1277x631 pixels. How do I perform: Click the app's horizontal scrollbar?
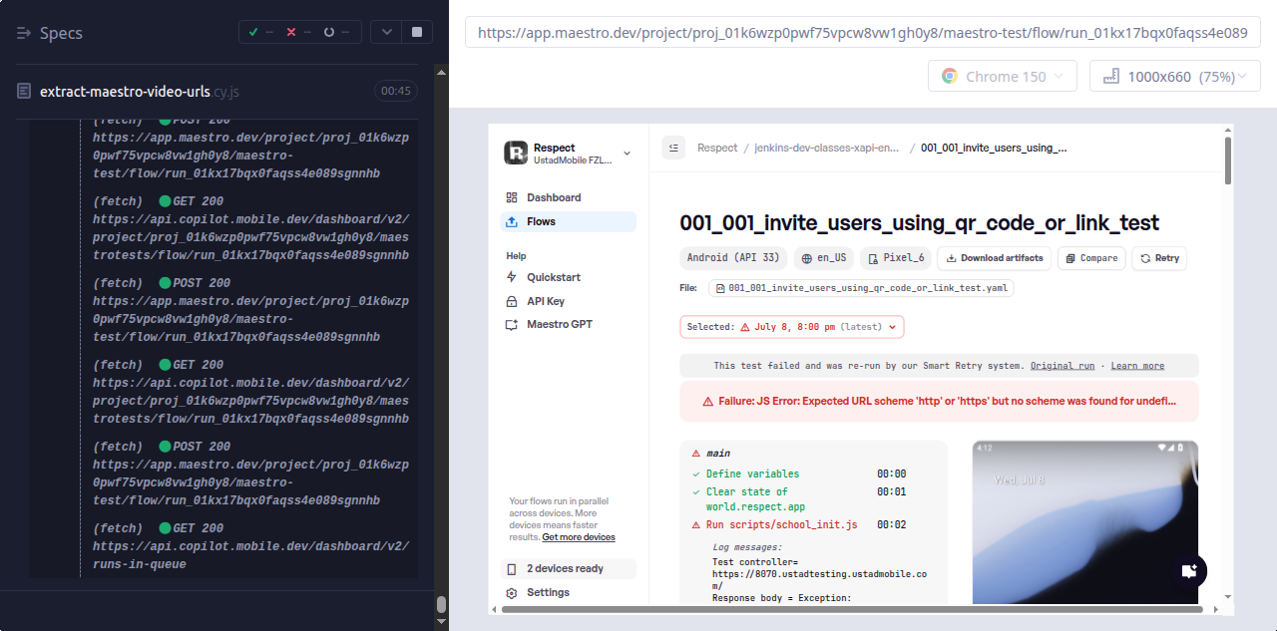pos(850,608)
